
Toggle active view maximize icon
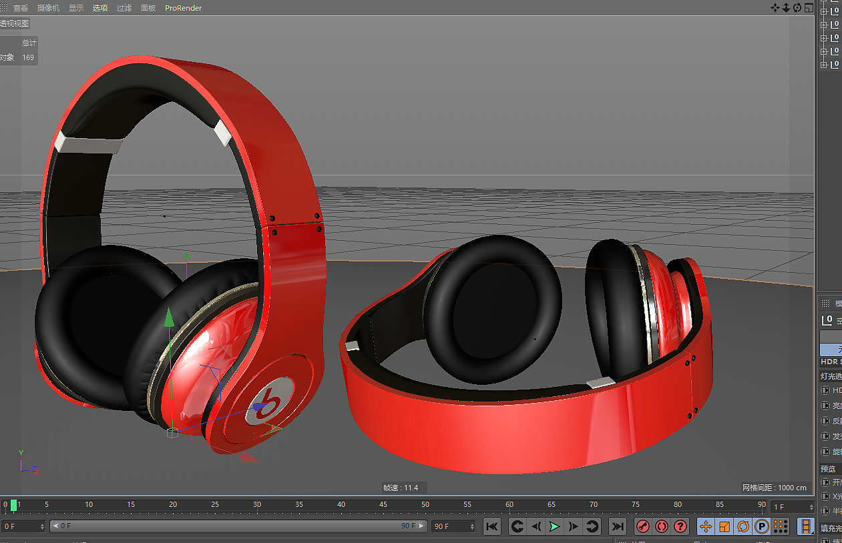point(809,7)
